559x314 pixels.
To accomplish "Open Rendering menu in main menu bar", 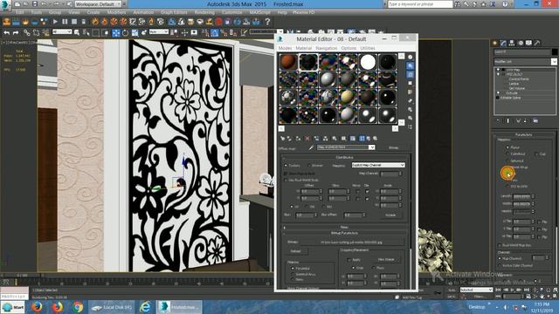I will pos(204,12).
